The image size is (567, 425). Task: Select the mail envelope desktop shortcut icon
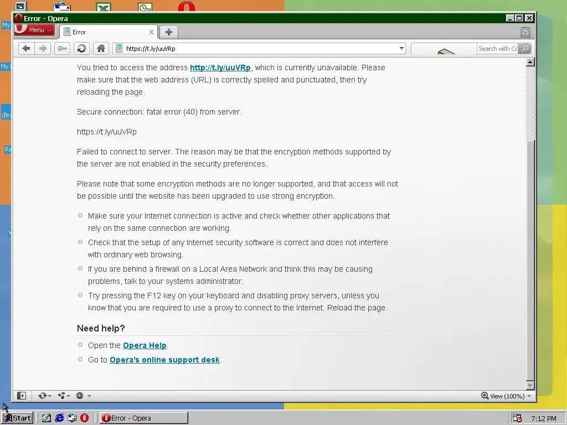[x=62, y=6]
